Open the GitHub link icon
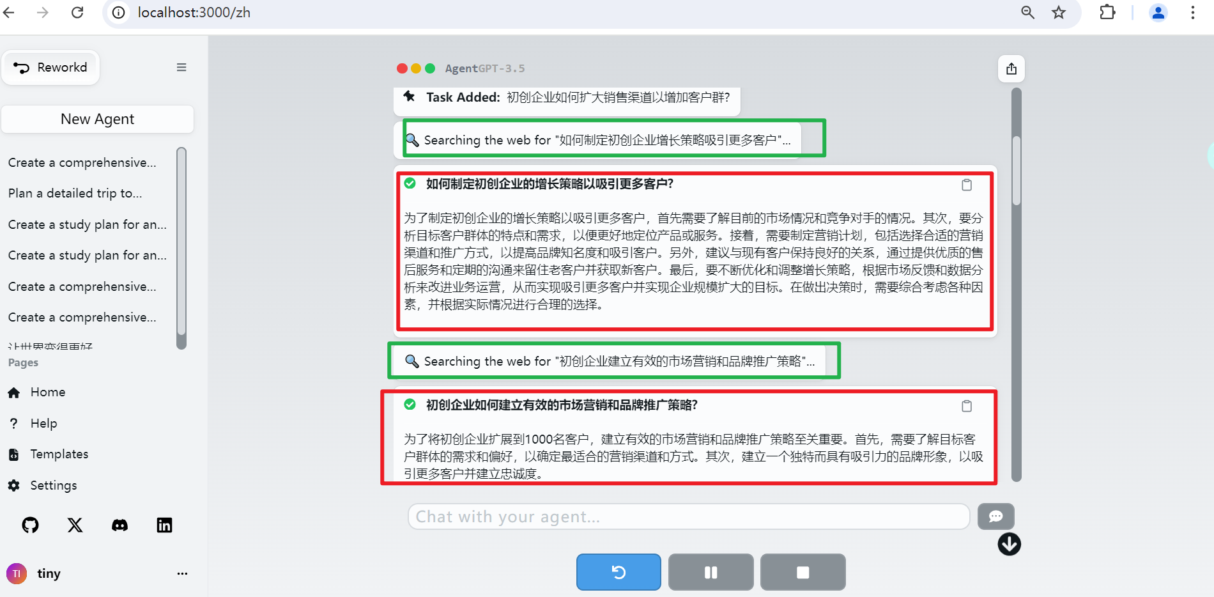1214x597 pixels. click(x=30, y=525)
